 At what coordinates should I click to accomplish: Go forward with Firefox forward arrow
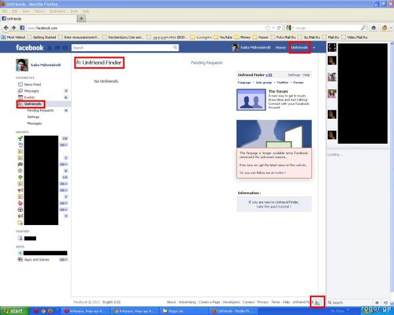14,28
